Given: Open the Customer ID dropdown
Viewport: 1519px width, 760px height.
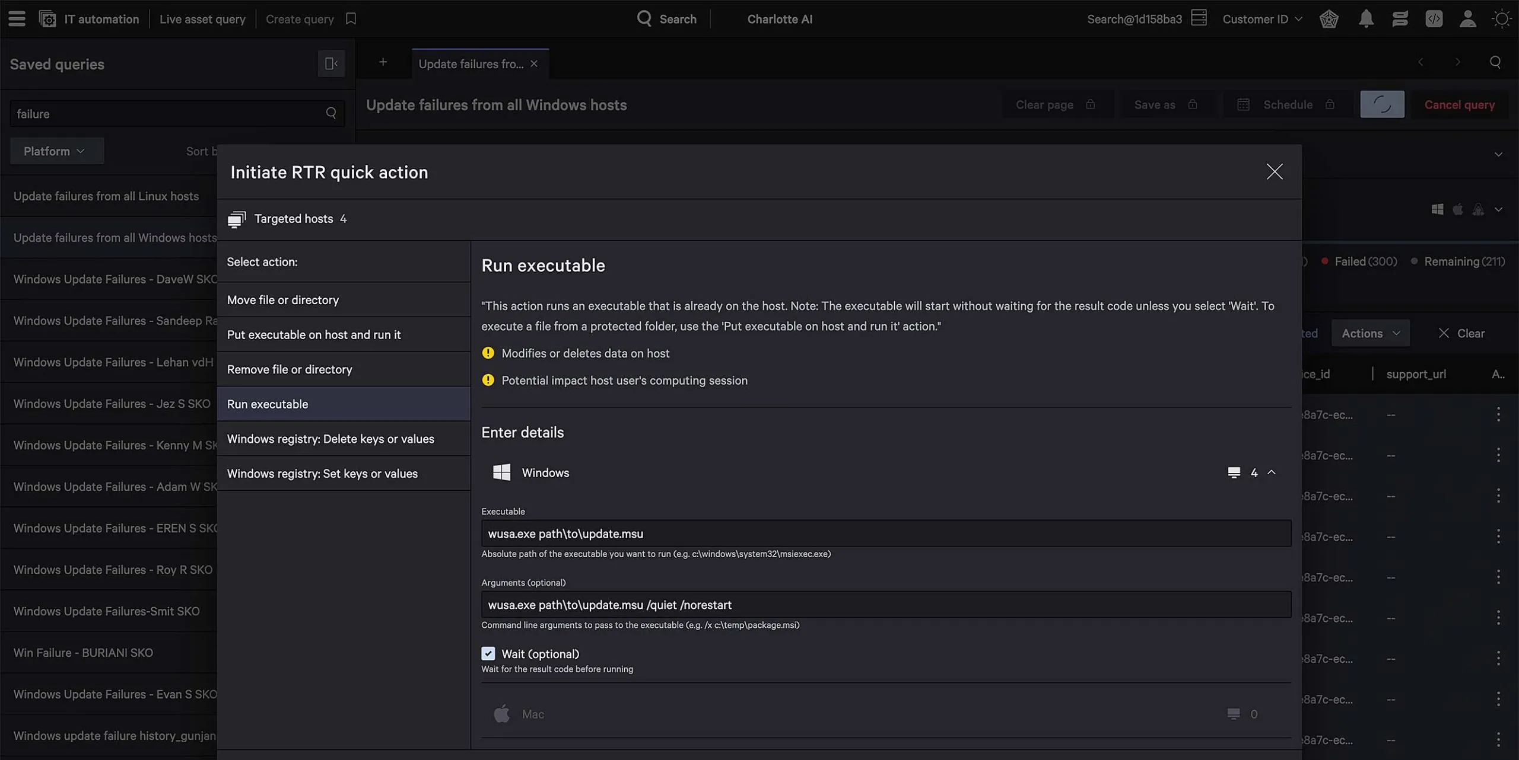Looking at the screenshot, I should [1263, 19].
